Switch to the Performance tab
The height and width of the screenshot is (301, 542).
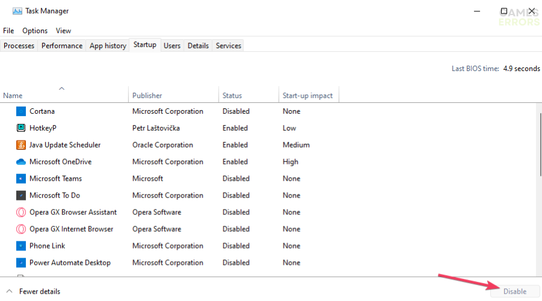pos(62,46)
